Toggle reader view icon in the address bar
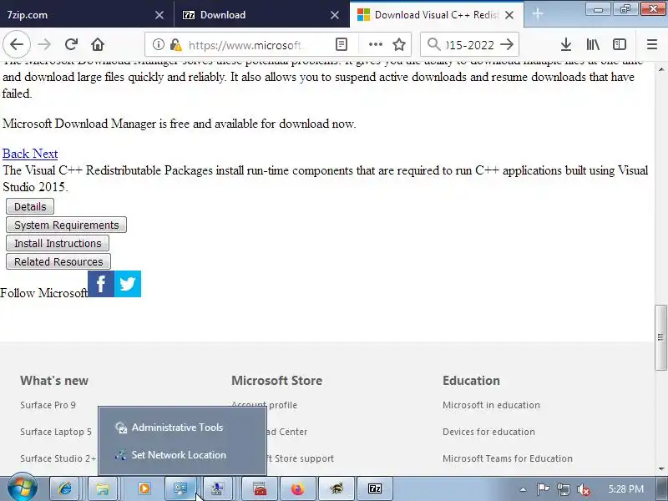 (342, 44)
